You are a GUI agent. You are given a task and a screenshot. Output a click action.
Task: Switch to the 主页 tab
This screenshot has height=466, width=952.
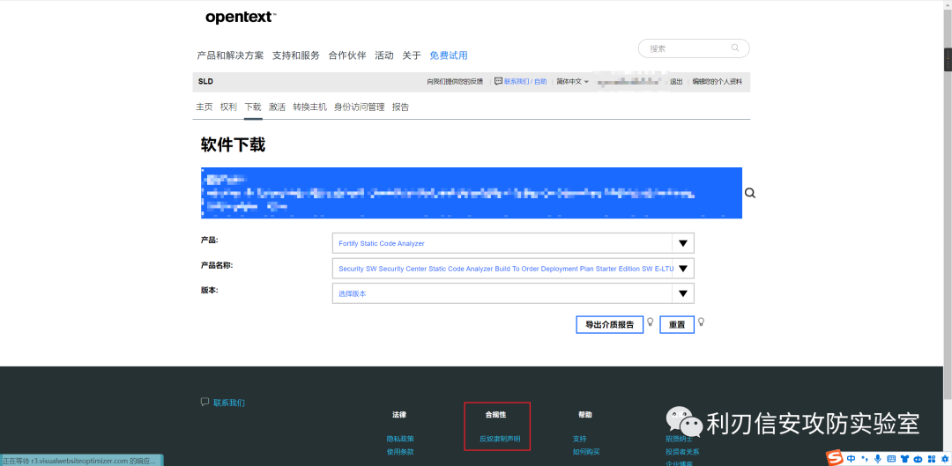click(x=204, y=107)
